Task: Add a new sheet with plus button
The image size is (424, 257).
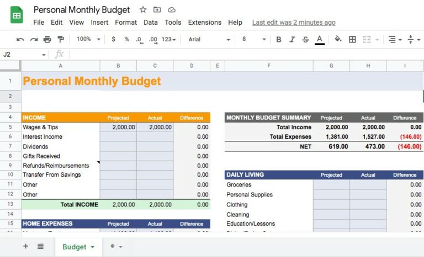Action: (26, 246)
